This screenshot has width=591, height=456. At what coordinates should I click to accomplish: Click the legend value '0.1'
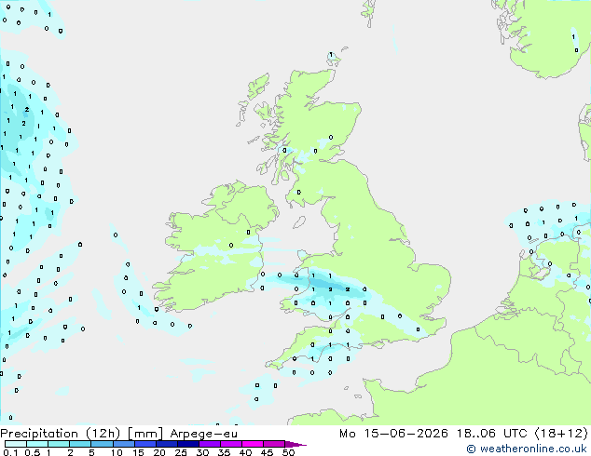(10, 452)
